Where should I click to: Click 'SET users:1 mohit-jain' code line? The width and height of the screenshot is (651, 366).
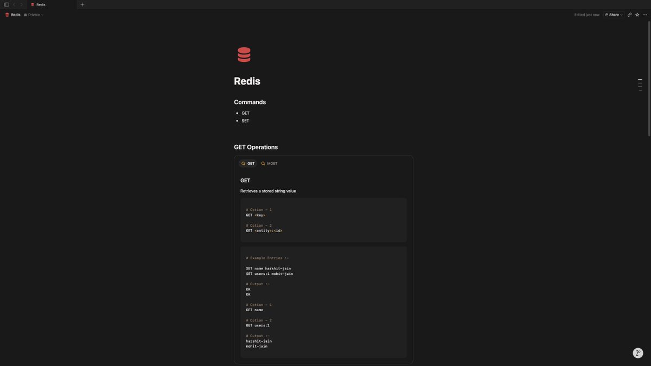coord(270,274)
